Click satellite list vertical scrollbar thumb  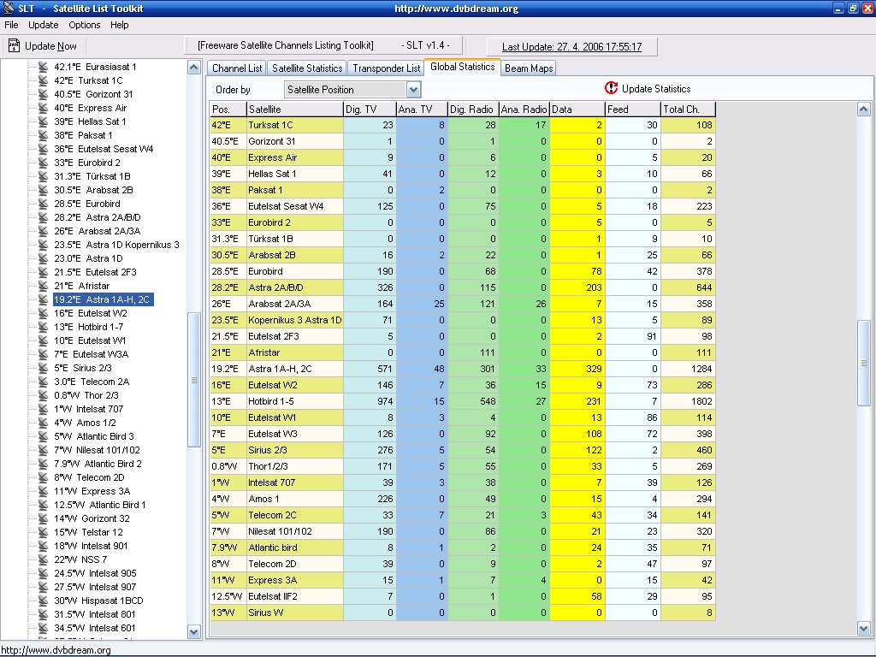193,380
